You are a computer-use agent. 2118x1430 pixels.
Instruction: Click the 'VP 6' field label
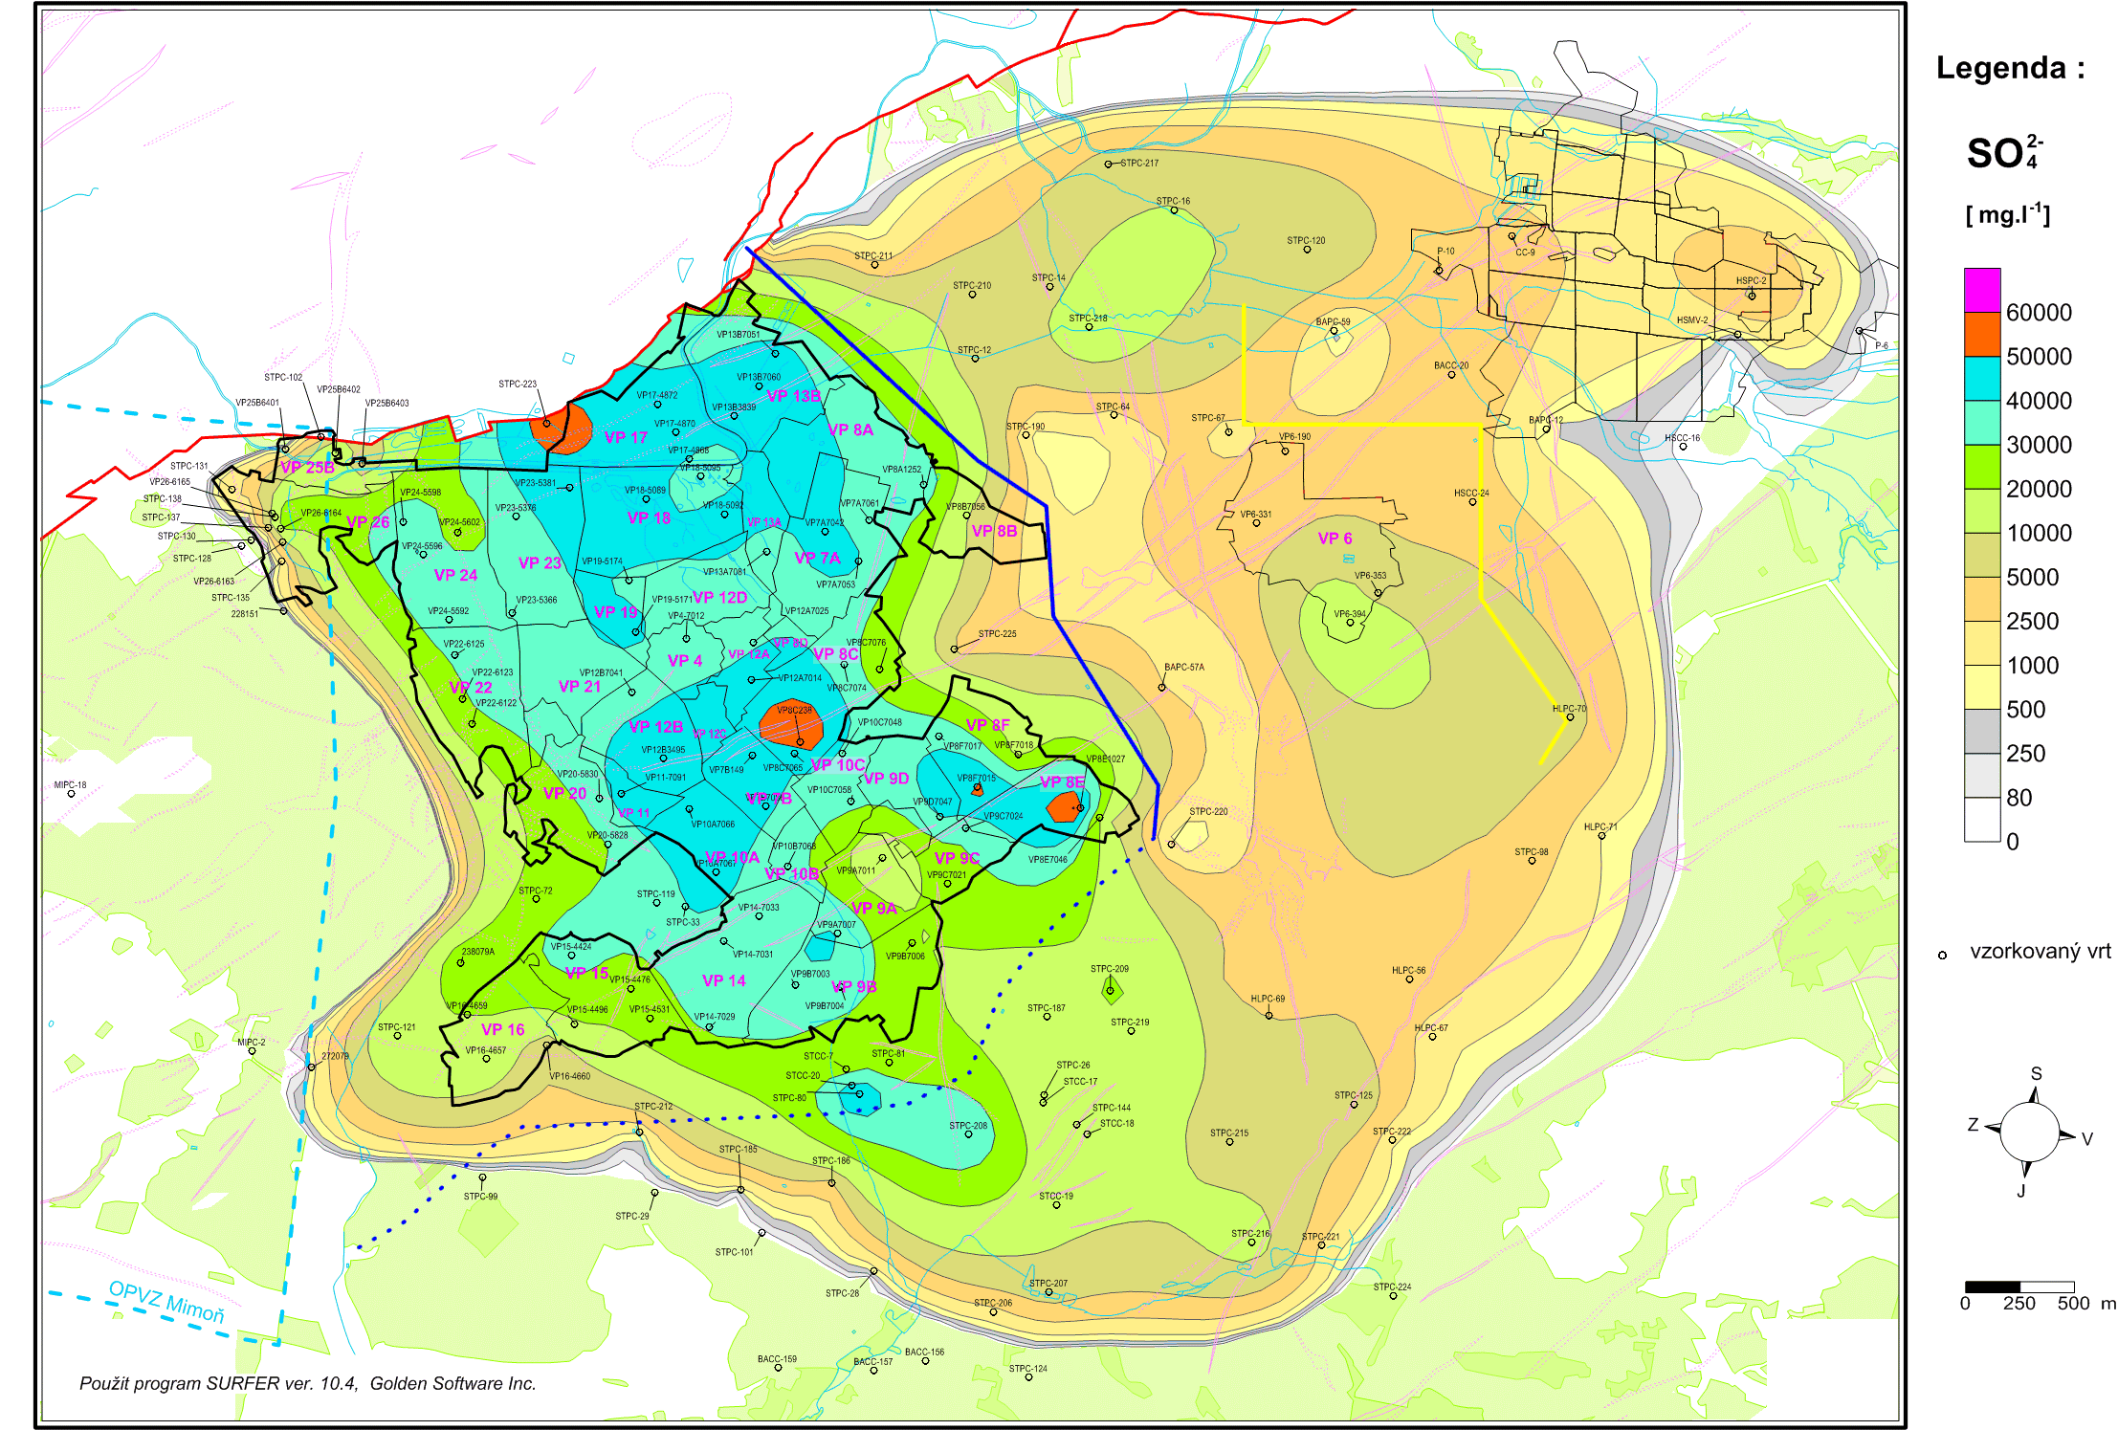click(x=1335, y=539)
